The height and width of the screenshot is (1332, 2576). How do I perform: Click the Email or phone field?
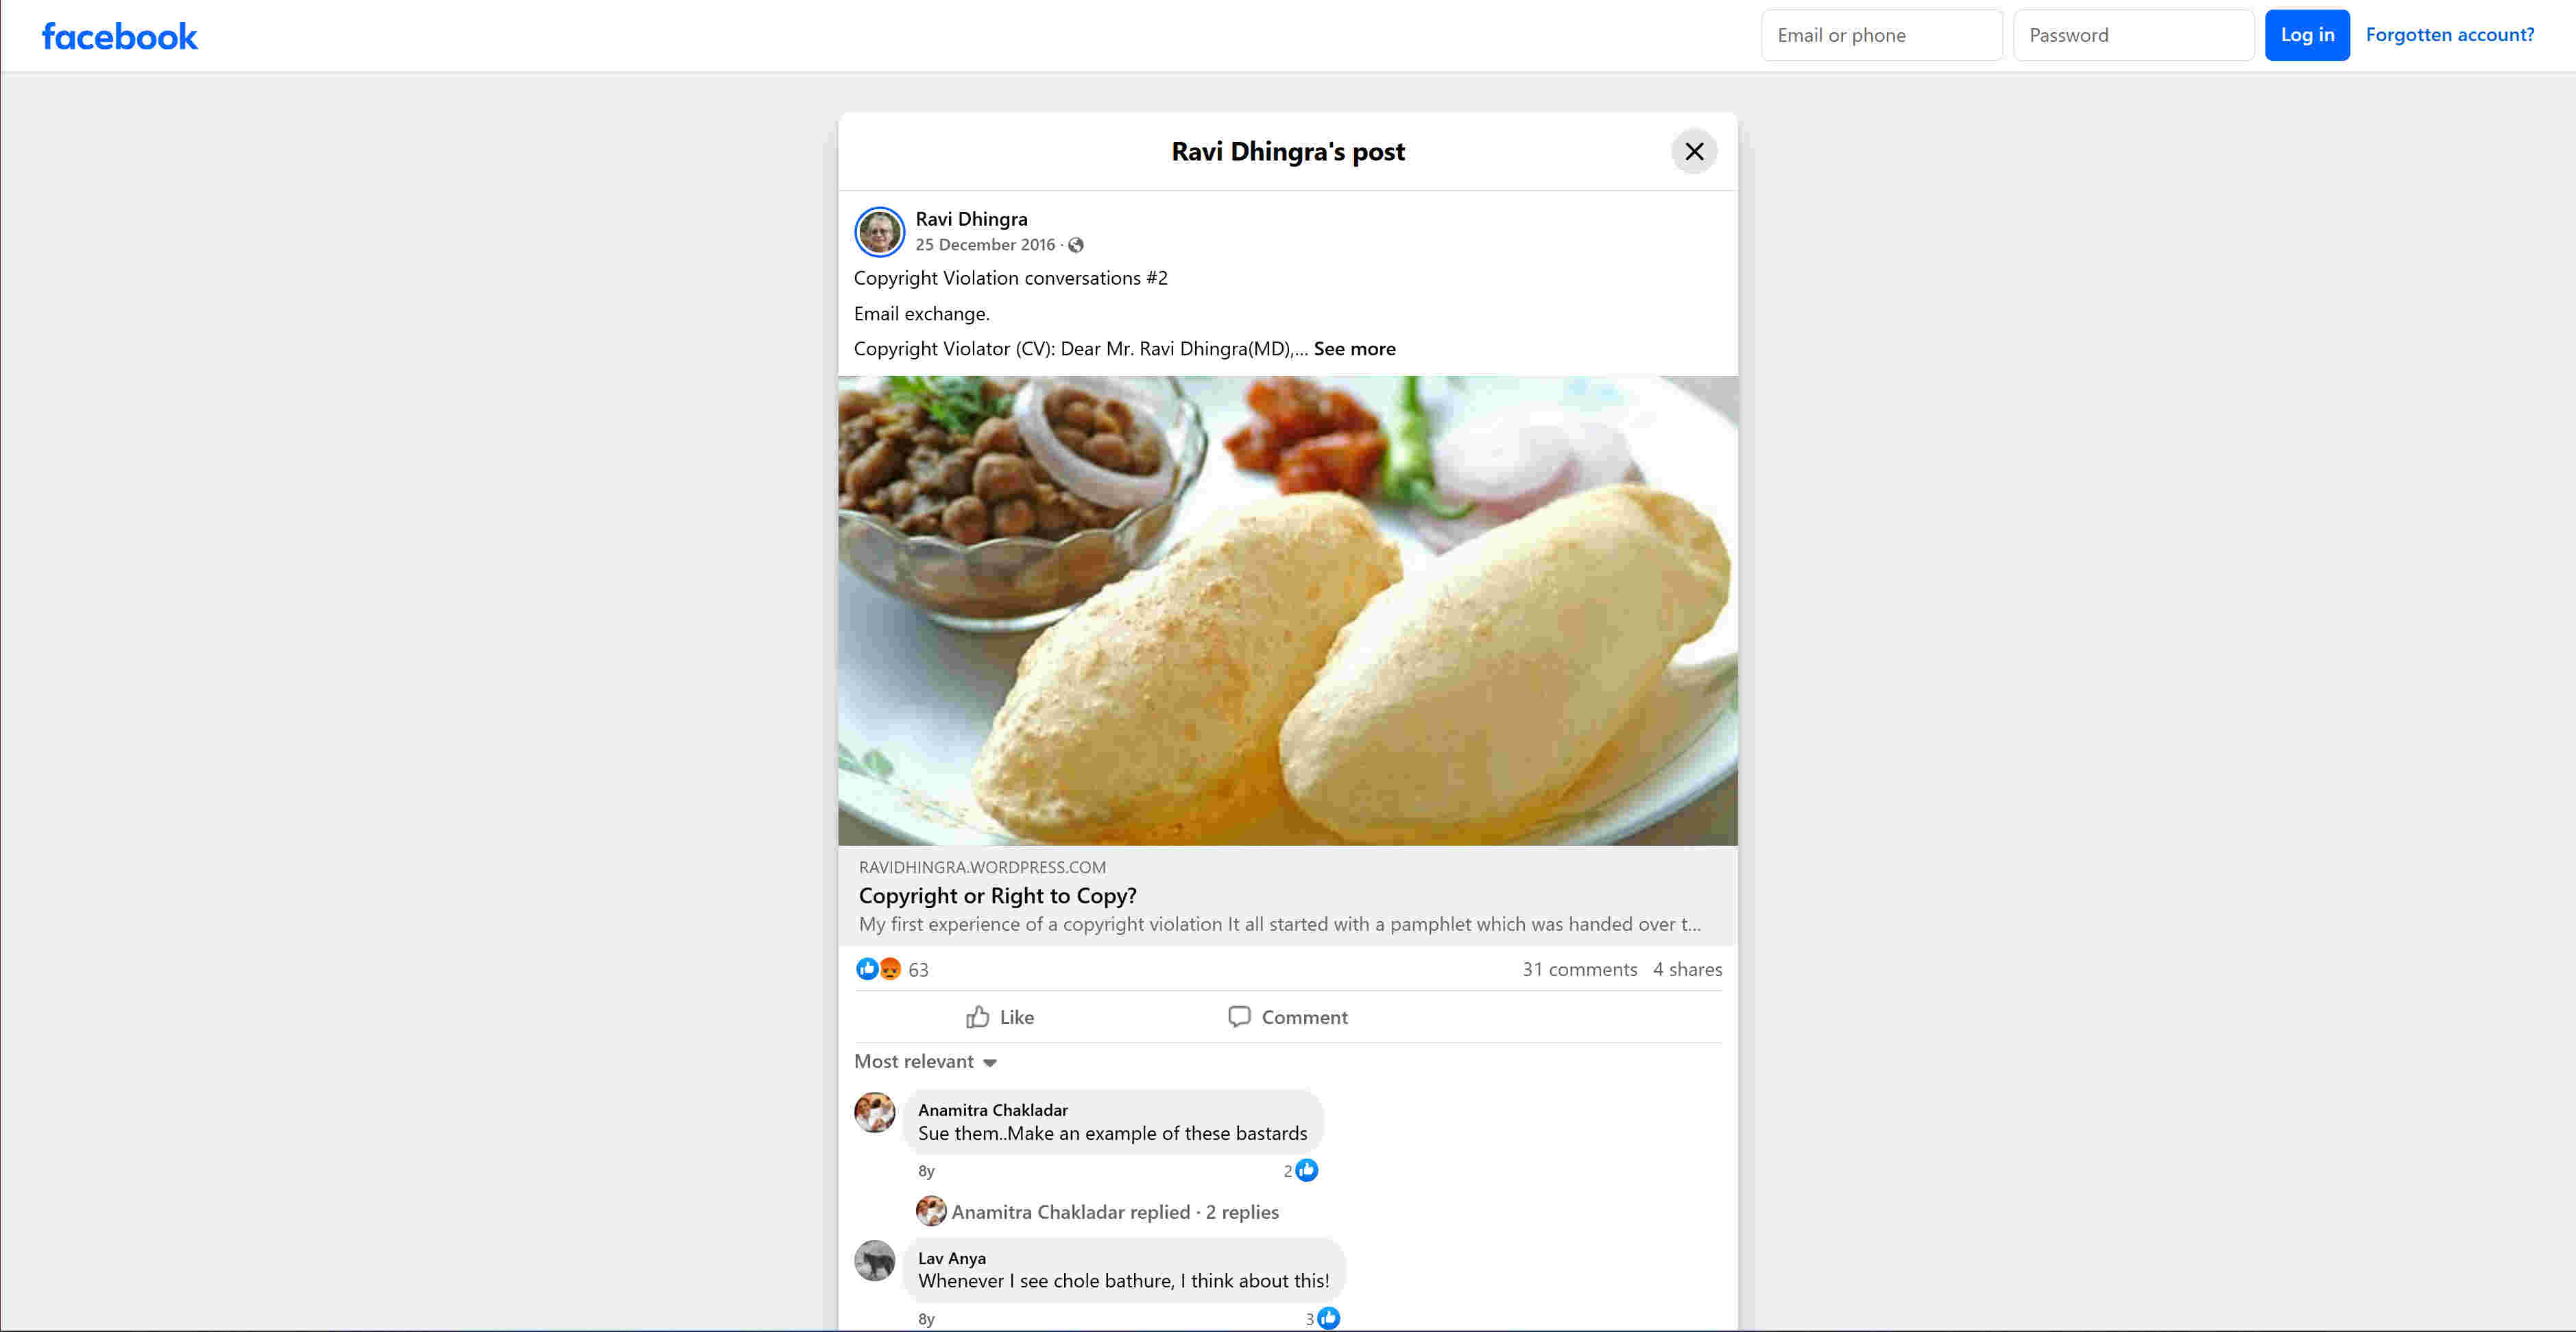tap(1881, 36)
